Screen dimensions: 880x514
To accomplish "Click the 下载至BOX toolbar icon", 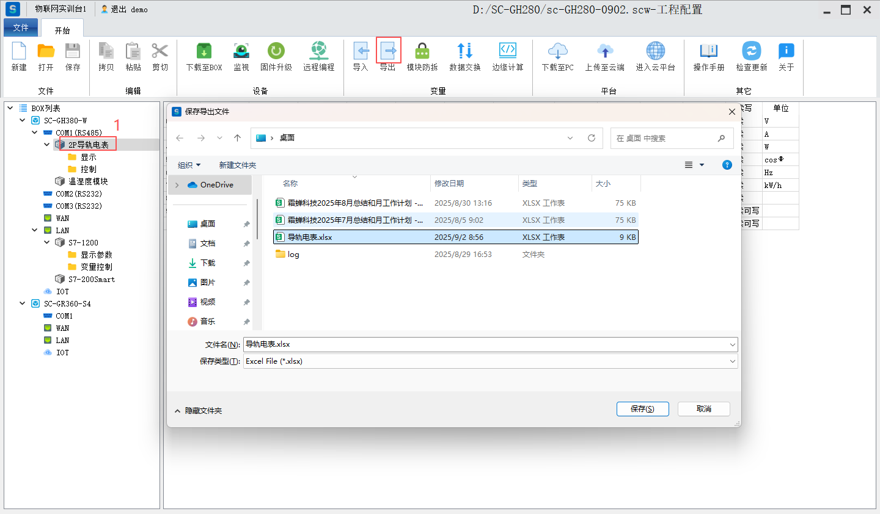I will [x=204, y=51].
